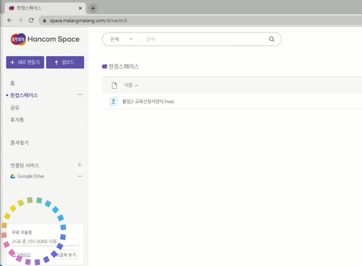Image resolution: width=362 pixels, height=266 pixels.
Task: Open a new browser tab
Action: pyautogui.click(x=93, y=8)
